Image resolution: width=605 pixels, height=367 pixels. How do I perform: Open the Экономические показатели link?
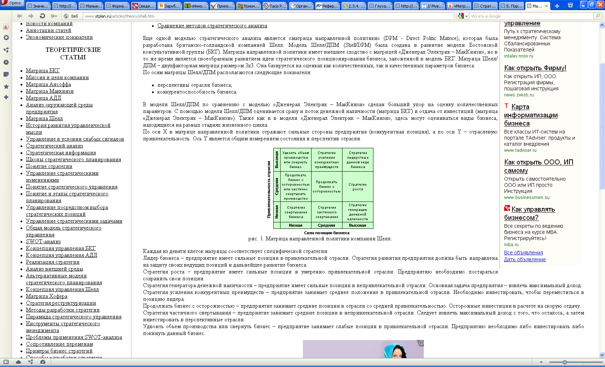pos(59,37)
